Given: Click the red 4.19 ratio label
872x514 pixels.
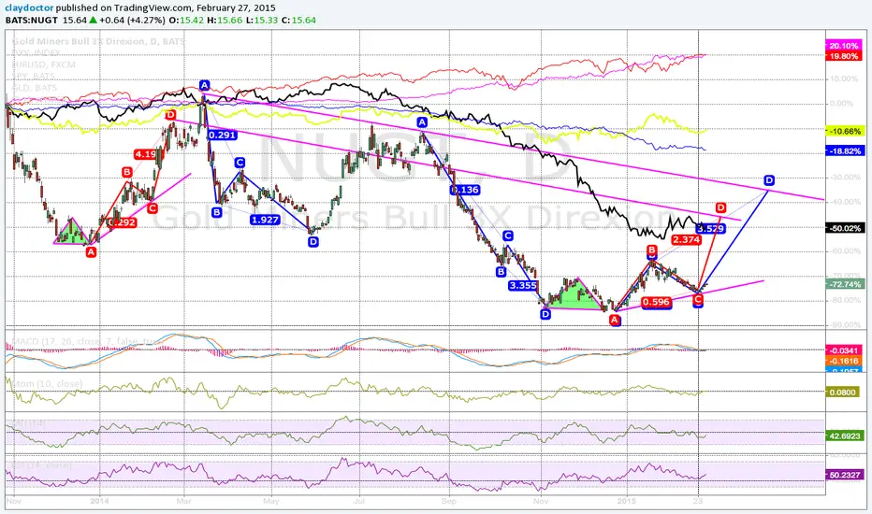Looking at the screenshot, I should click(x=145, y=154).
